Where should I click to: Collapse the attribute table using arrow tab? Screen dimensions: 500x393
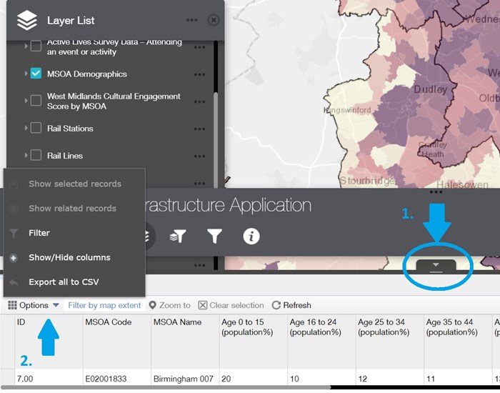pyautogui.click(x=436, y=266)
